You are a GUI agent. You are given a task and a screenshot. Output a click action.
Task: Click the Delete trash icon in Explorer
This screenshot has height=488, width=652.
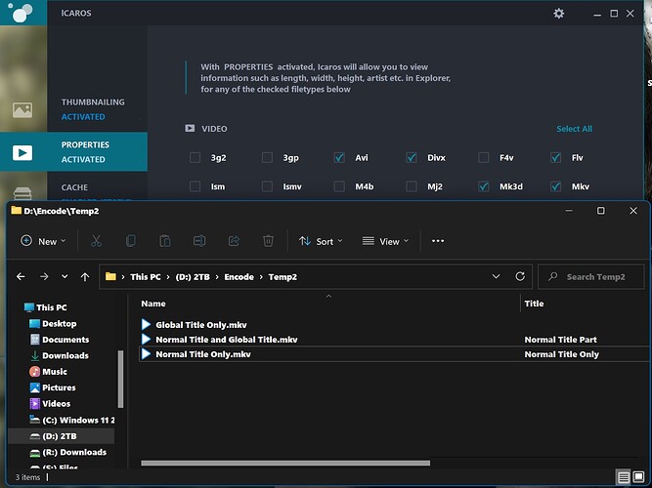268,241
